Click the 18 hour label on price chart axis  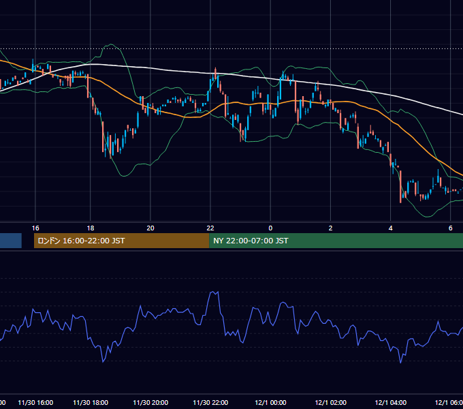(91, 228)
